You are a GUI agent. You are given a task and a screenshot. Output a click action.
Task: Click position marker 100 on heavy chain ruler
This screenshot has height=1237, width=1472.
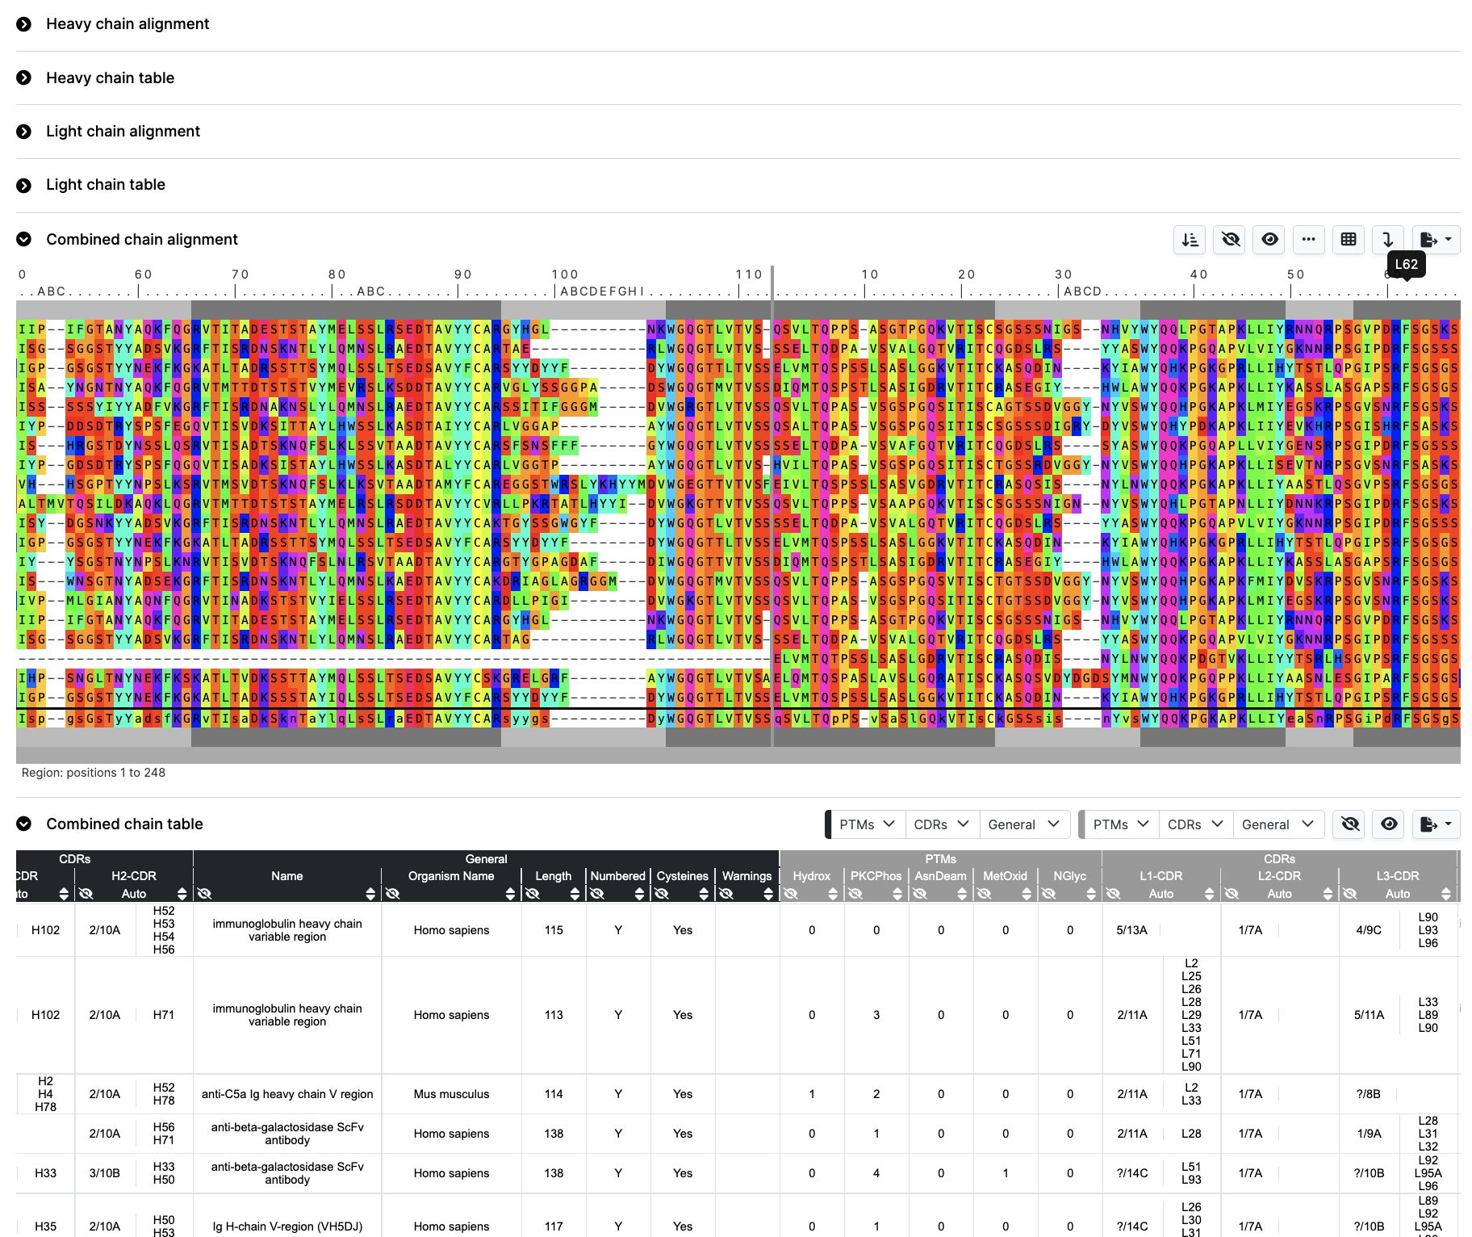(564, 275)
